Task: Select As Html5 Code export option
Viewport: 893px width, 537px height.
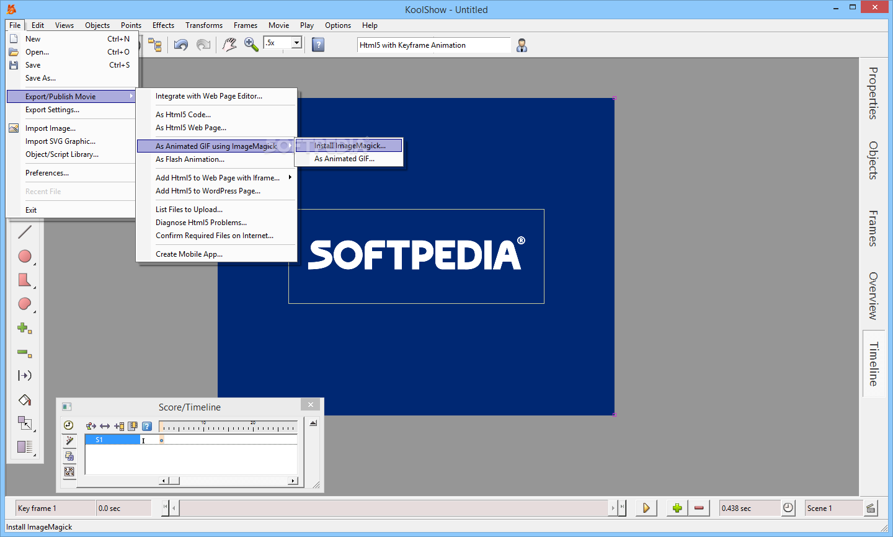Action: (216, 115)
